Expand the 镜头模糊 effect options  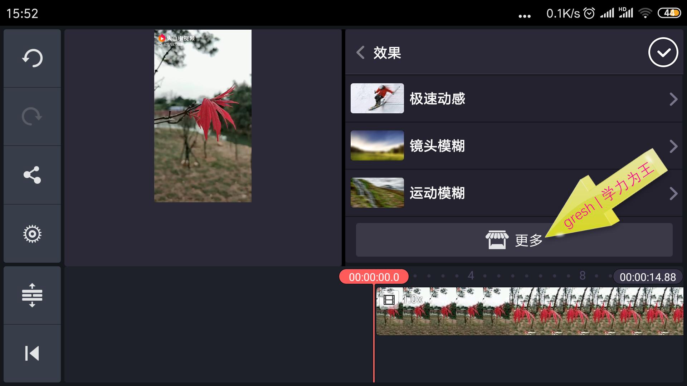pyautogui.click(x=674, y=146)
